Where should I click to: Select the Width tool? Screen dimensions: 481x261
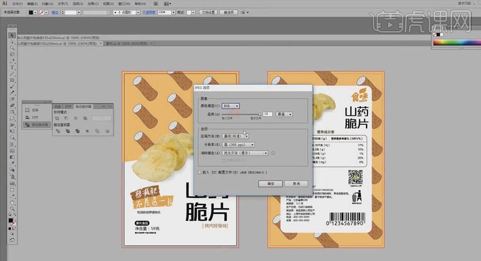(x=12, y=125)
